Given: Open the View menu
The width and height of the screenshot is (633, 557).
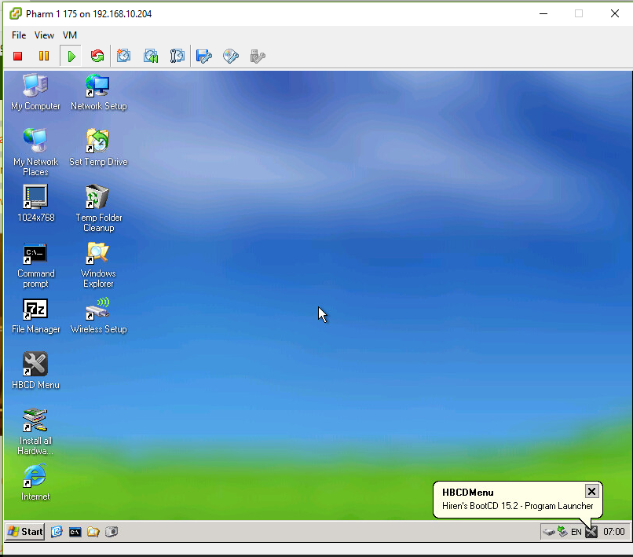Looking at the screenshot, I should click(x=45, y=35).
